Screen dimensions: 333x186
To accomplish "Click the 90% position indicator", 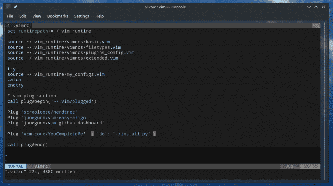I will [x=289, y=166].
